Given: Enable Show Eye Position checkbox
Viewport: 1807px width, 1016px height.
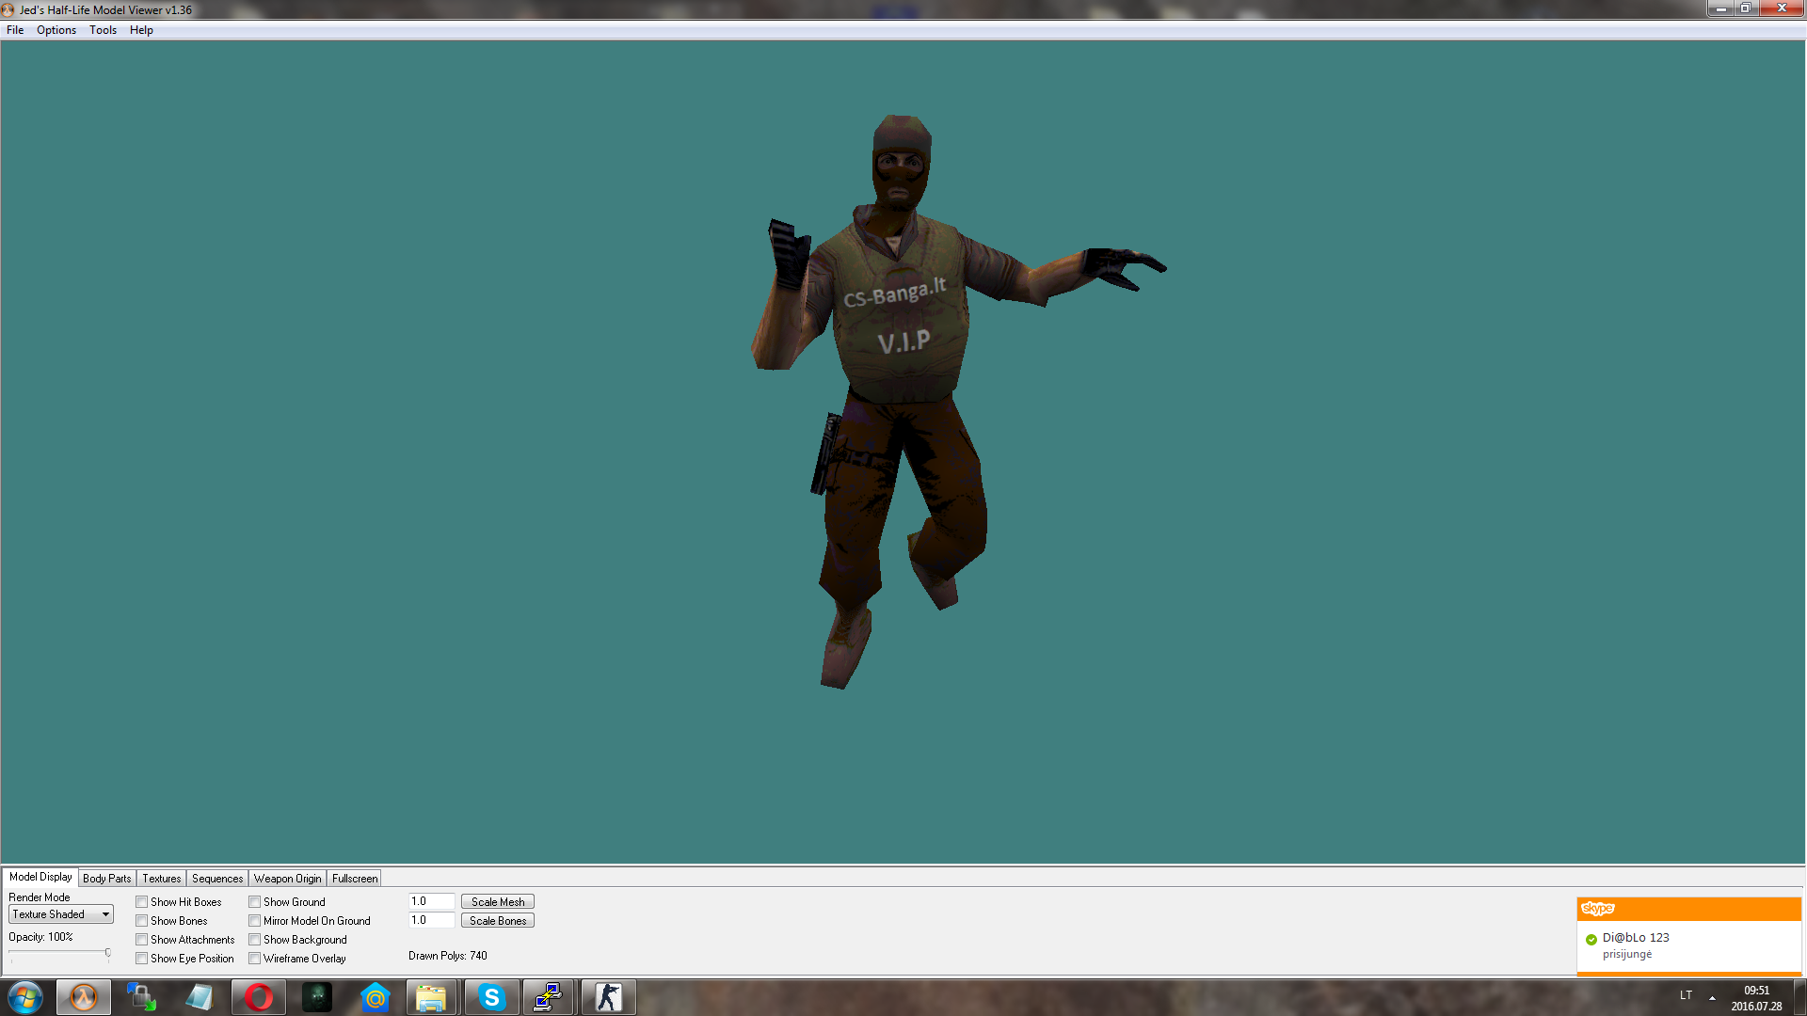Looking at the screenshot, I should pyautogui.click(x=141, y=959).
